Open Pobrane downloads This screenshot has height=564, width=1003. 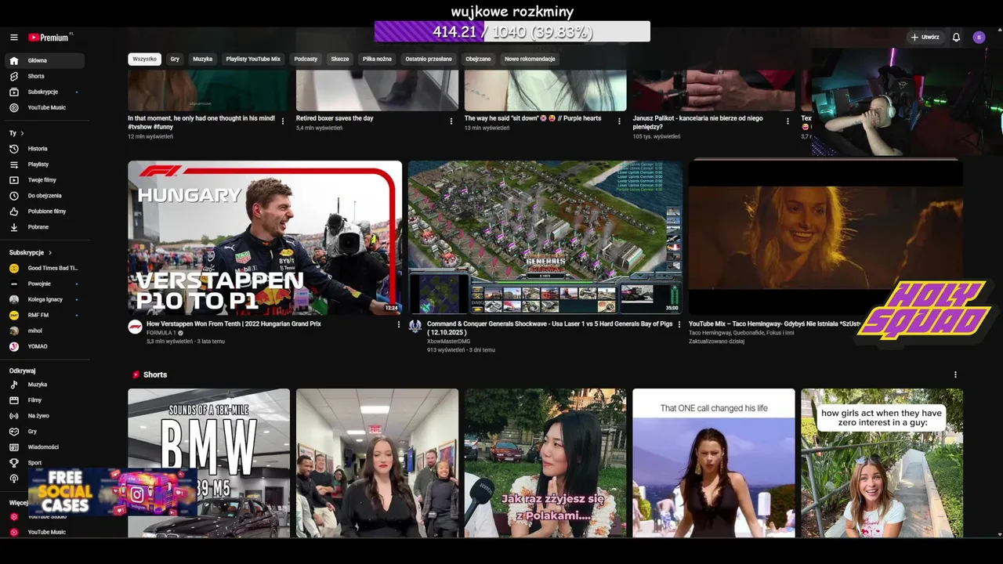(44, 226)
